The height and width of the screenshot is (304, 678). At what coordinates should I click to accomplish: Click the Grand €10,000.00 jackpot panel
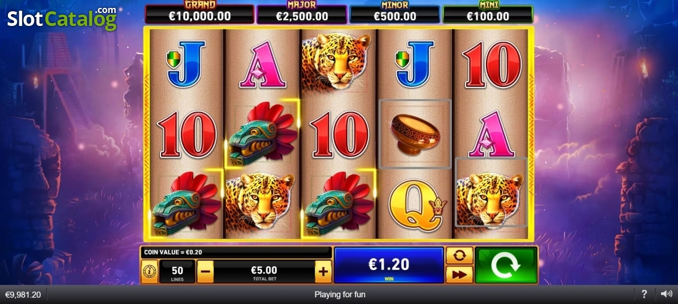(199, 13)
